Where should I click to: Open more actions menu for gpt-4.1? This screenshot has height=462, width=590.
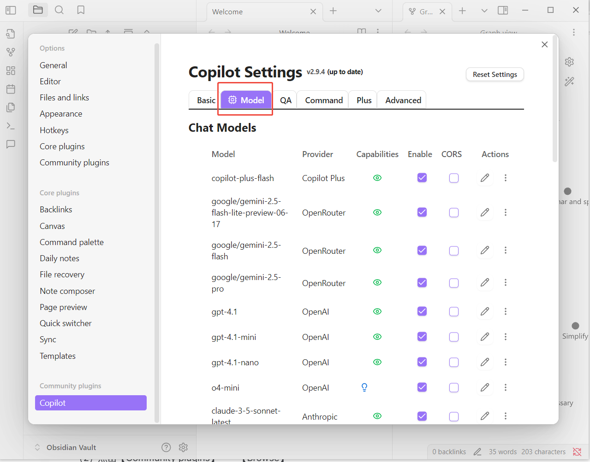point(506,311)
